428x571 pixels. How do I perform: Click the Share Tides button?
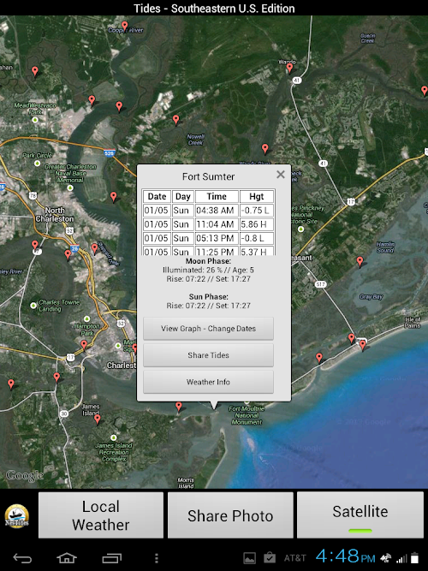(x=208, y=355)
